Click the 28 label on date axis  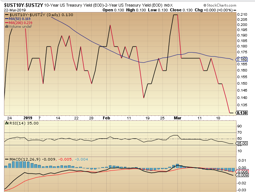point(91,118)
